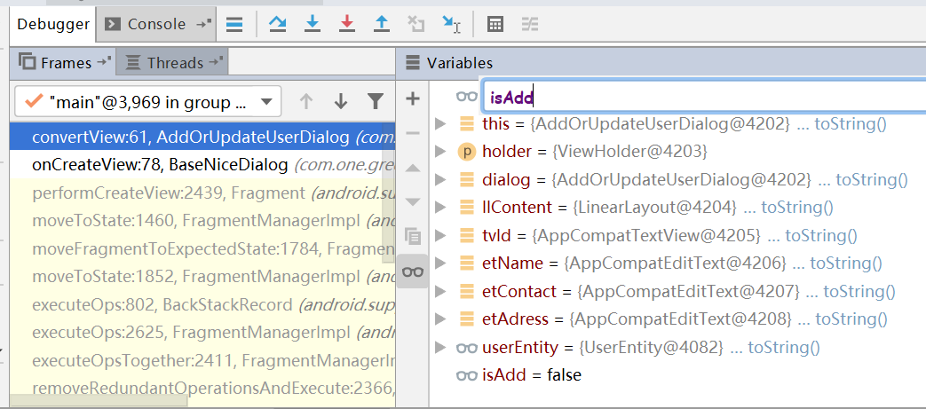Select the executeOps:2625 frame
Screen dimensions: 926x409
[202, 333]
